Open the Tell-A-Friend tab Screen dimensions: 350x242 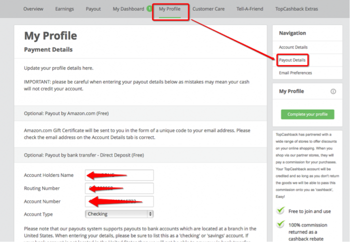coord(250,9)
